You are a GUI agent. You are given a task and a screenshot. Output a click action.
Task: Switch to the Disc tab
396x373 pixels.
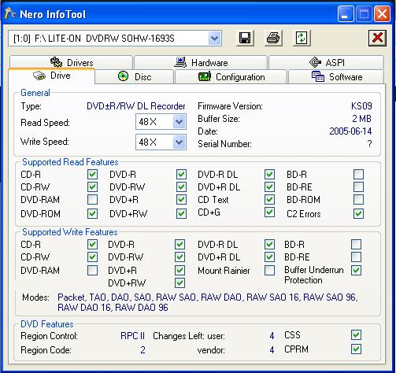[135, 77]
